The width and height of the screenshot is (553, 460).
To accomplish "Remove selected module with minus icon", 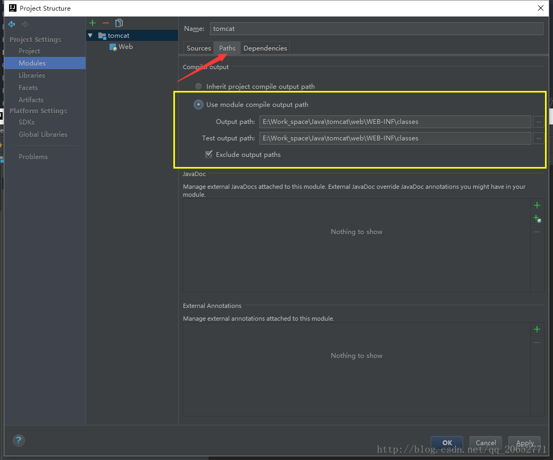I will point(106,23).
